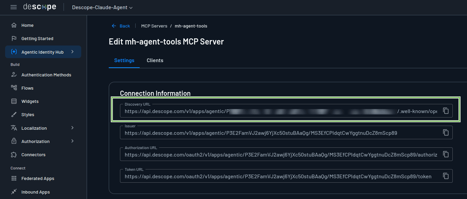The image size is (467, 199).
Task: Copy the Token URL
Action: 446,176
